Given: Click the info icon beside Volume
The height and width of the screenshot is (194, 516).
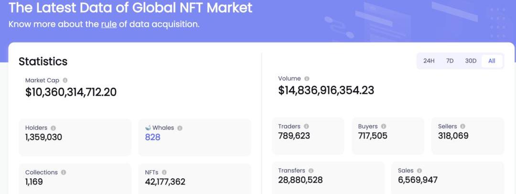Looking at the screenshot, I should click(x=307, y=79).
